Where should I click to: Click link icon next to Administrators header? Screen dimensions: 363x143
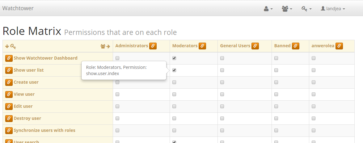coord(153,46)
